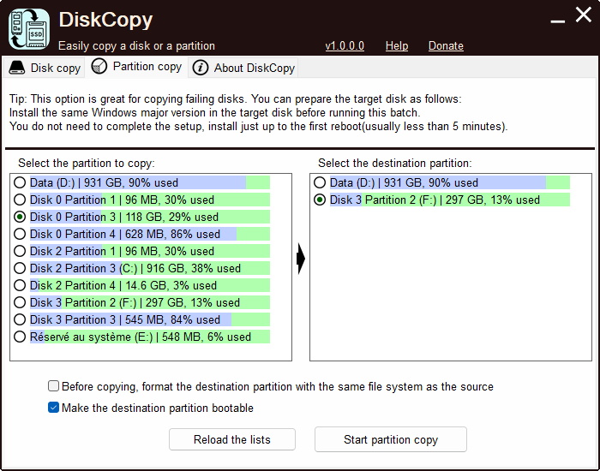Minimize the DiskCopy window

click(x=557, y=21)
